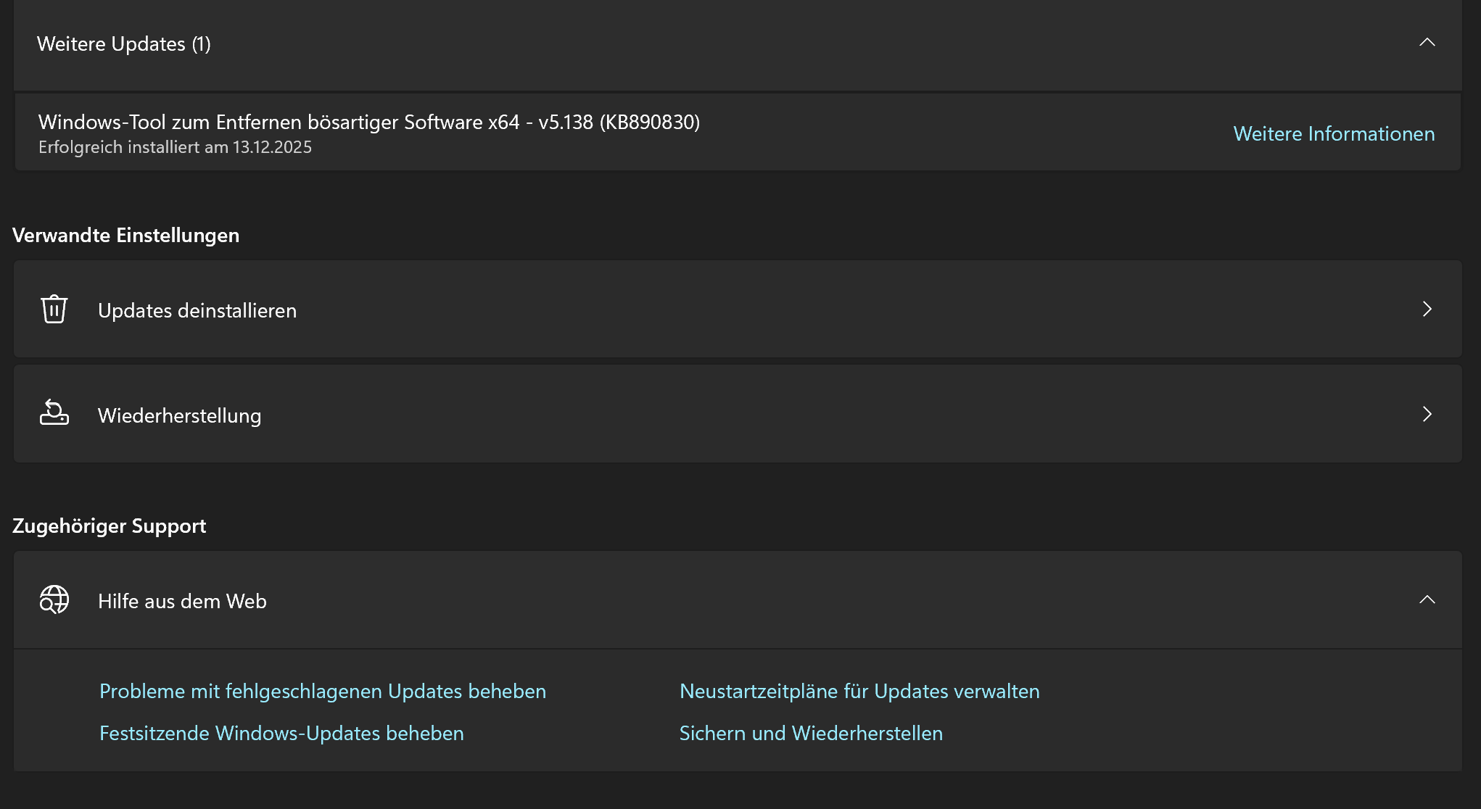Screen dimensions: 1481x809
Task: Click the Verwandte Einstellungen section heading
Action: pyautogui.click(x=125, y=235)
